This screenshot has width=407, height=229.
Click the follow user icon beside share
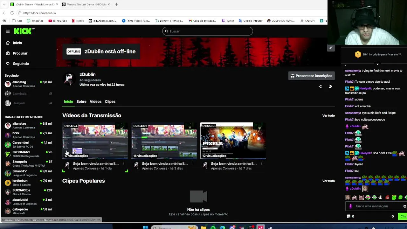point(330,87)
